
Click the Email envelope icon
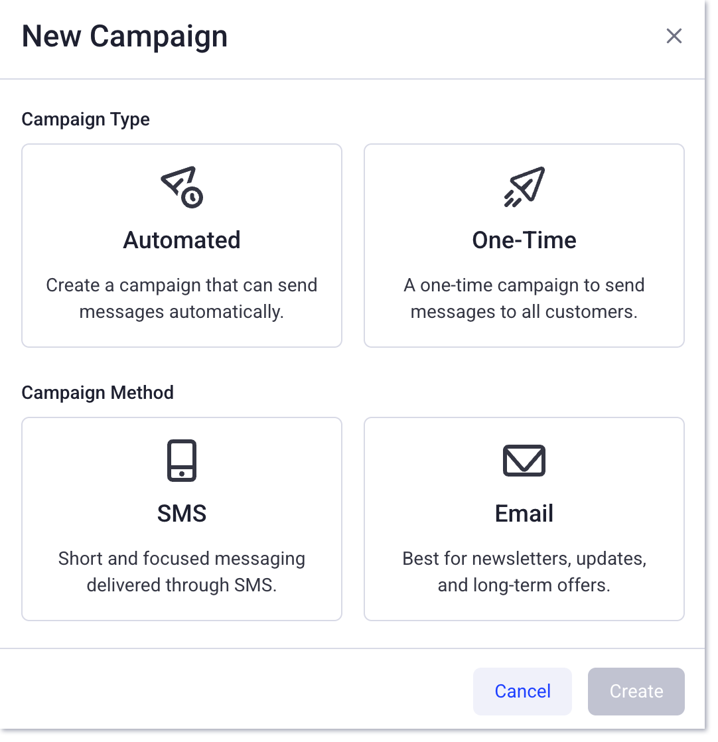pos(524,460)
